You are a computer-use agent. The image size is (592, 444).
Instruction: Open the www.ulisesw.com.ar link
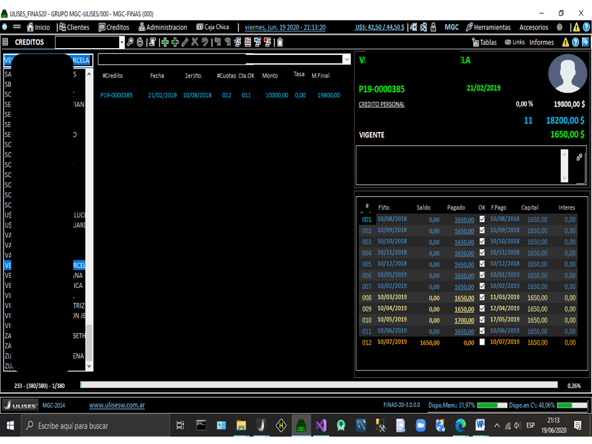pyautogui.click(x=117, y=405)
